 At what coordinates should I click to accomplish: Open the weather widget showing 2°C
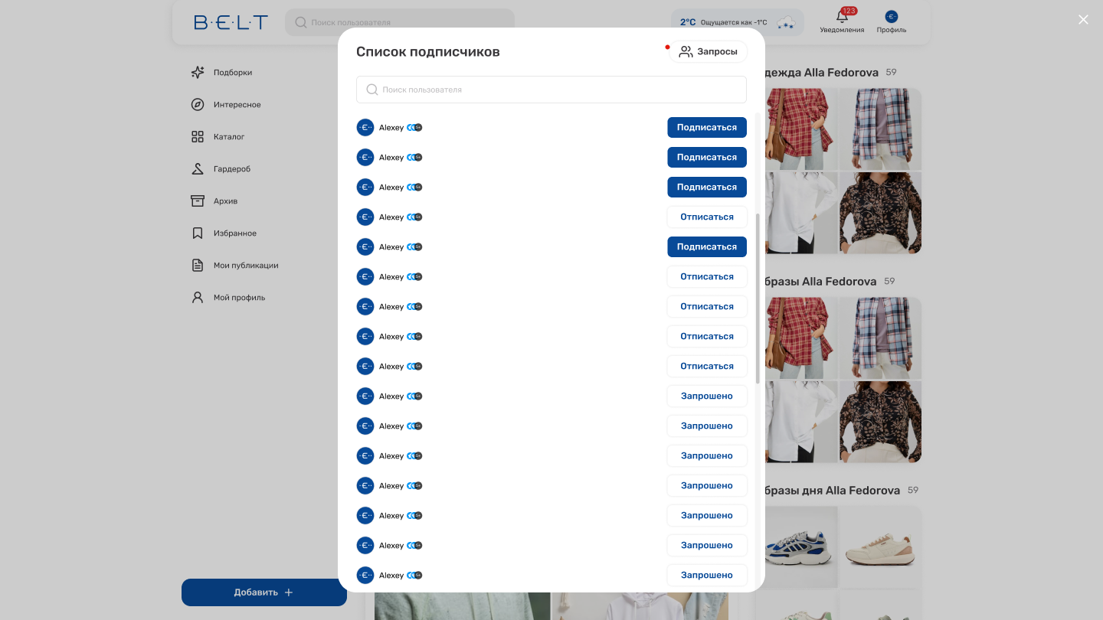737,22
